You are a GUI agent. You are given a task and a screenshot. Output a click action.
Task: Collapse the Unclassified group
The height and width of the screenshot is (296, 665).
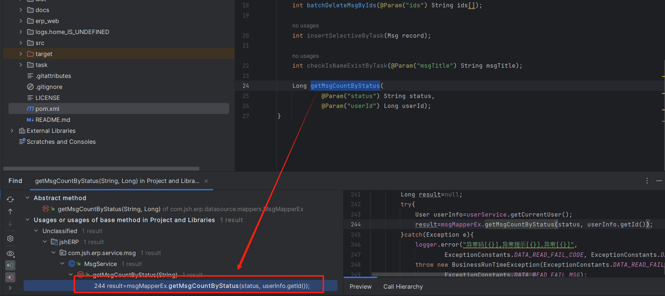[x=36, y=231]
